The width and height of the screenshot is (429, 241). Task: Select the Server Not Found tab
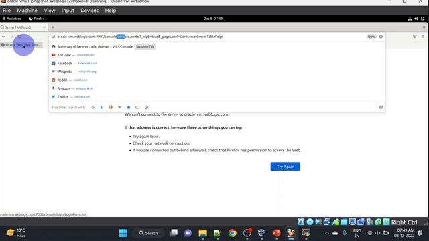click(22, 27)
